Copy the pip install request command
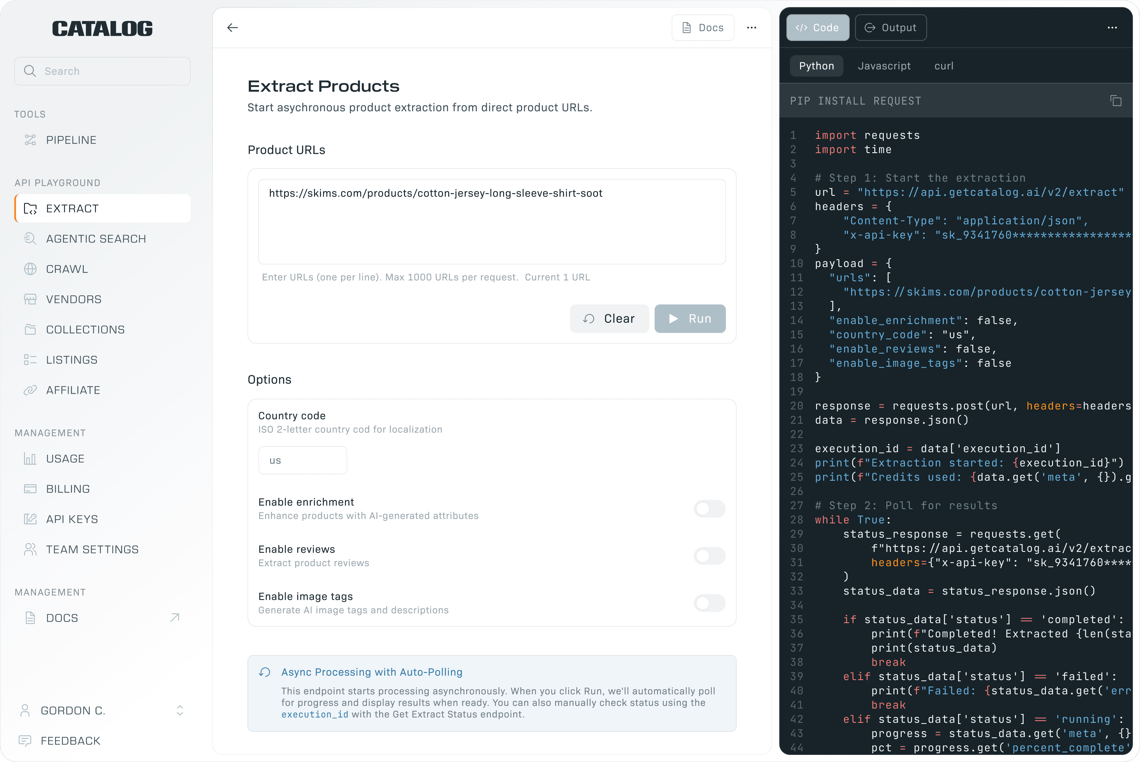Screen dimensions: 1140x762 [x=1116, y=101]
